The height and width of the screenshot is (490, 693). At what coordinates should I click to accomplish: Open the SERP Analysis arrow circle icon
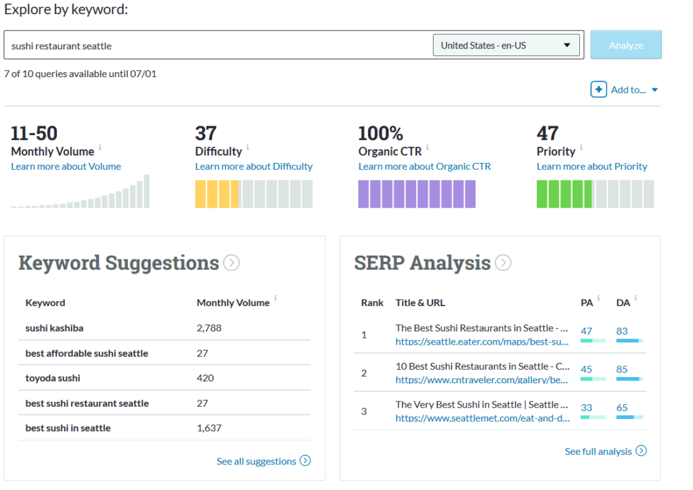pyautogui.click(x=503, y=263)
